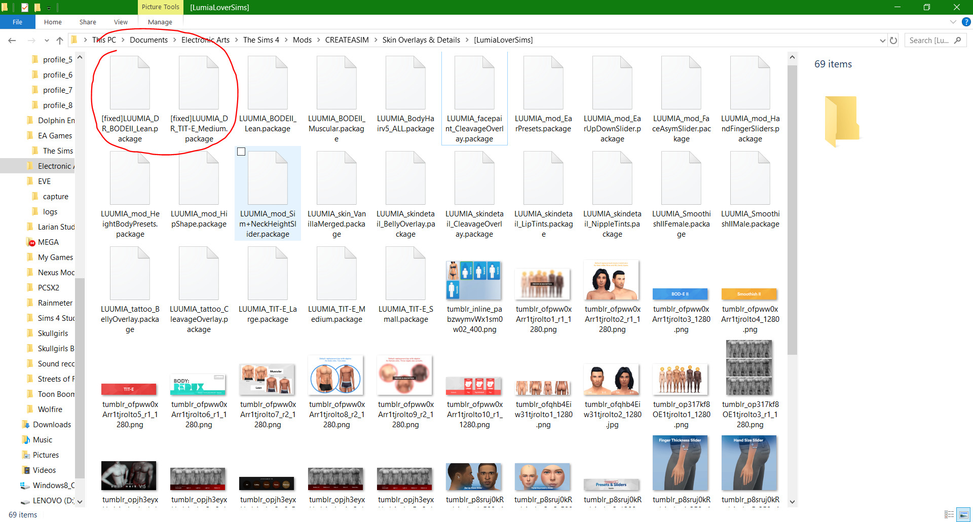
Task: Select LUUMIA_TIT-E_Small.package file
Action: tap(405, 285)
